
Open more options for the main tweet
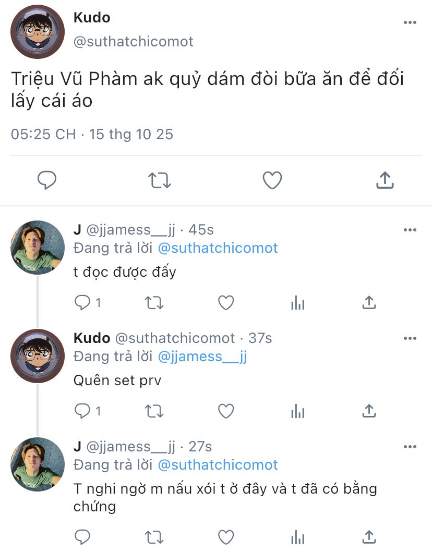410,23
